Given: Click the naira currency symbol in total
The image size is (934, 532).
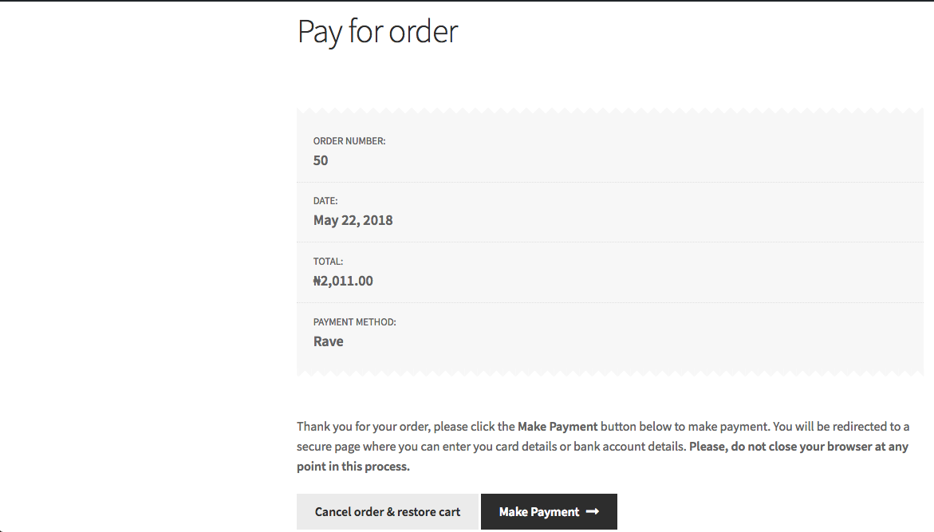Looking at the screenshot, I should [x=317, y=281].
